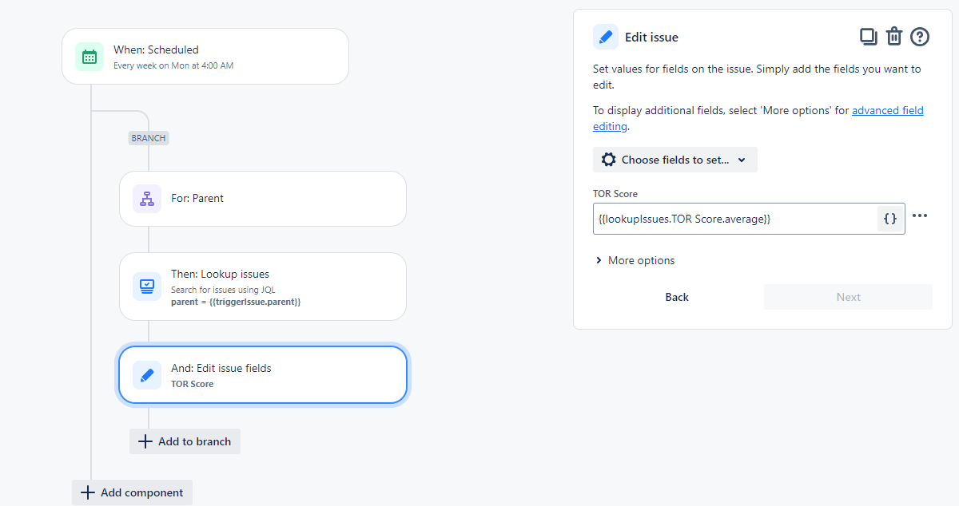Click the duplicate component icon

pyautogui.click(x=868, y=36)
